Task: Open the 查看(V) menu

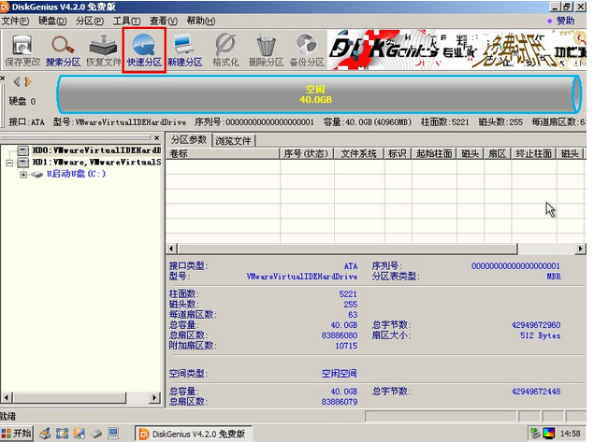Action: click(x=164, y=21)
